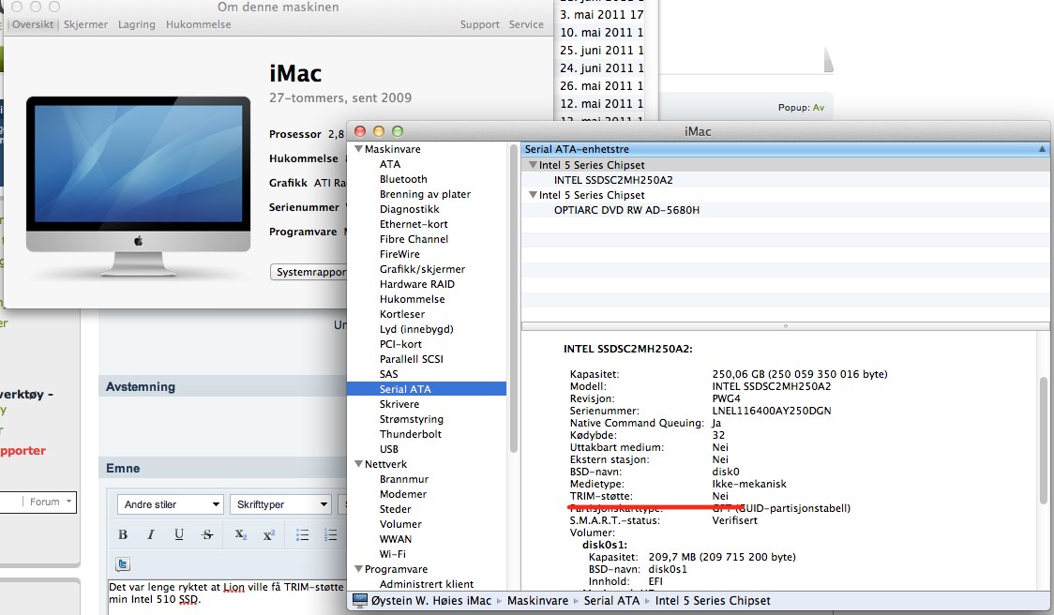This screenshot has height=615, width=1054.
Task: Collapse first Intel 5 Series Chipset group
Action: point(533,165)
